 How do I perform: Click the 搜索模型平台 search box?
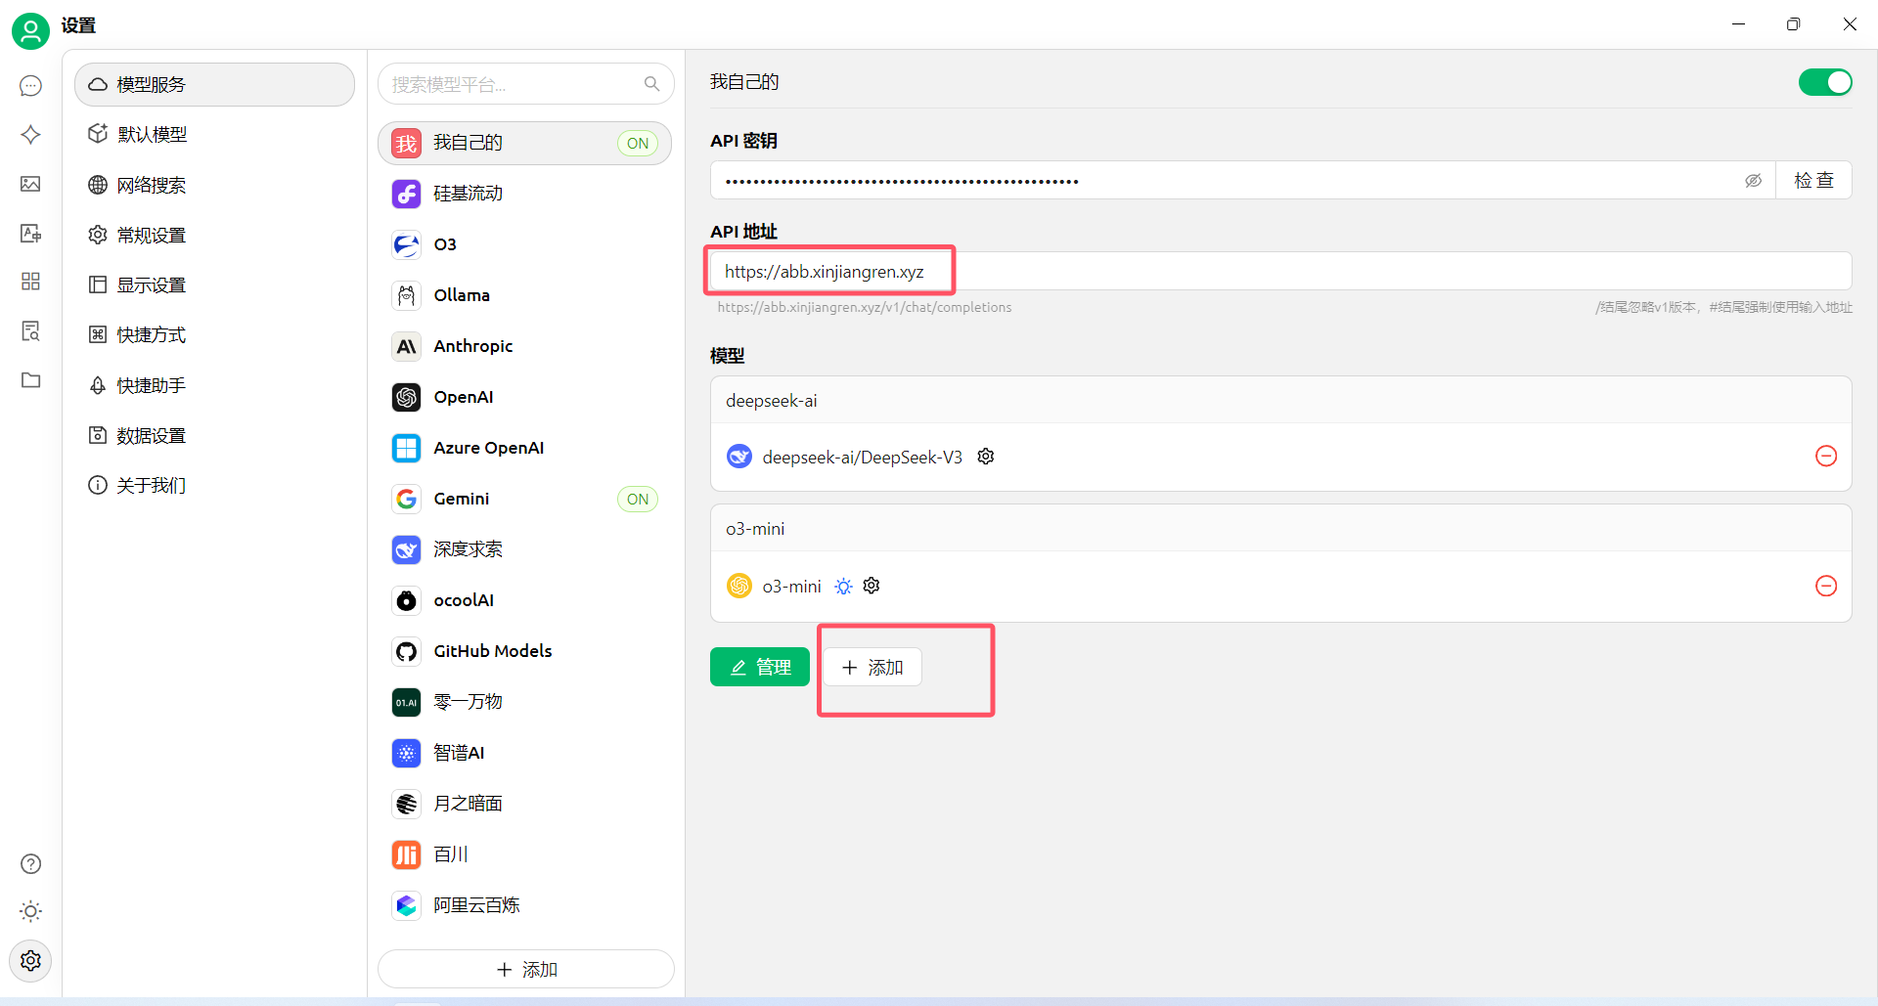[526, 84]
